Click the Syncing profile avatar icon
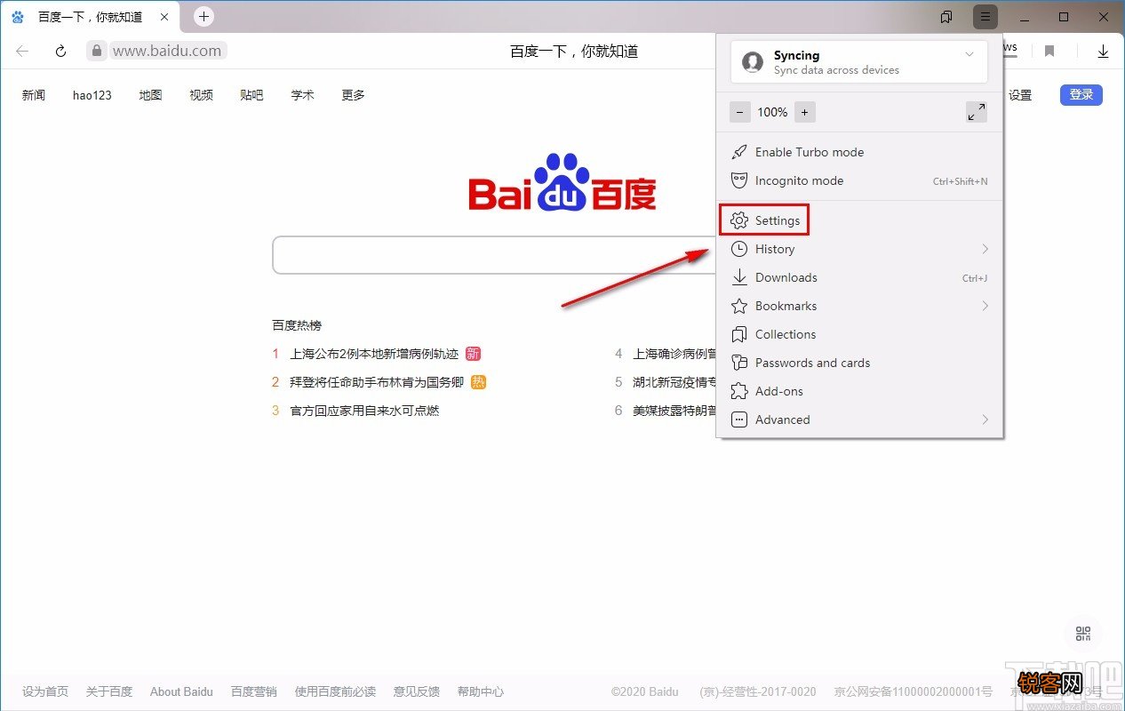 pyautogui.click(x=753, y=61)
